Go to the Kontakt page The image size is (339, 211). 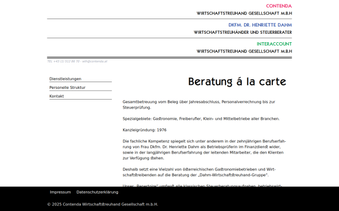(56, 96)
